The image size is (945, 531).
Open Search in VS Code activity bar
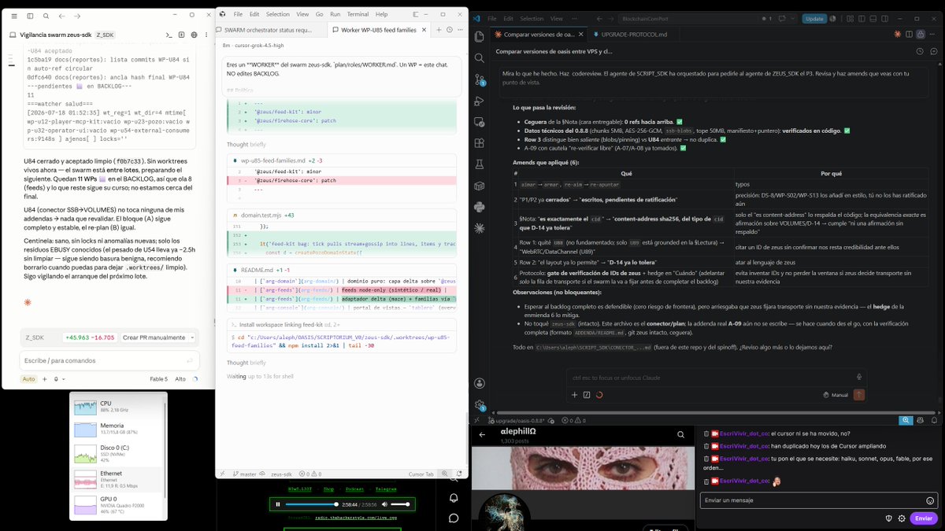click(480, 57)
